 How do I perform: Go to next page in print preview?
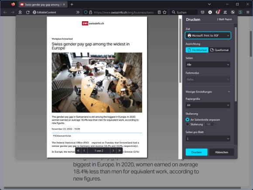pyautogui.click(x=113, y=151)
